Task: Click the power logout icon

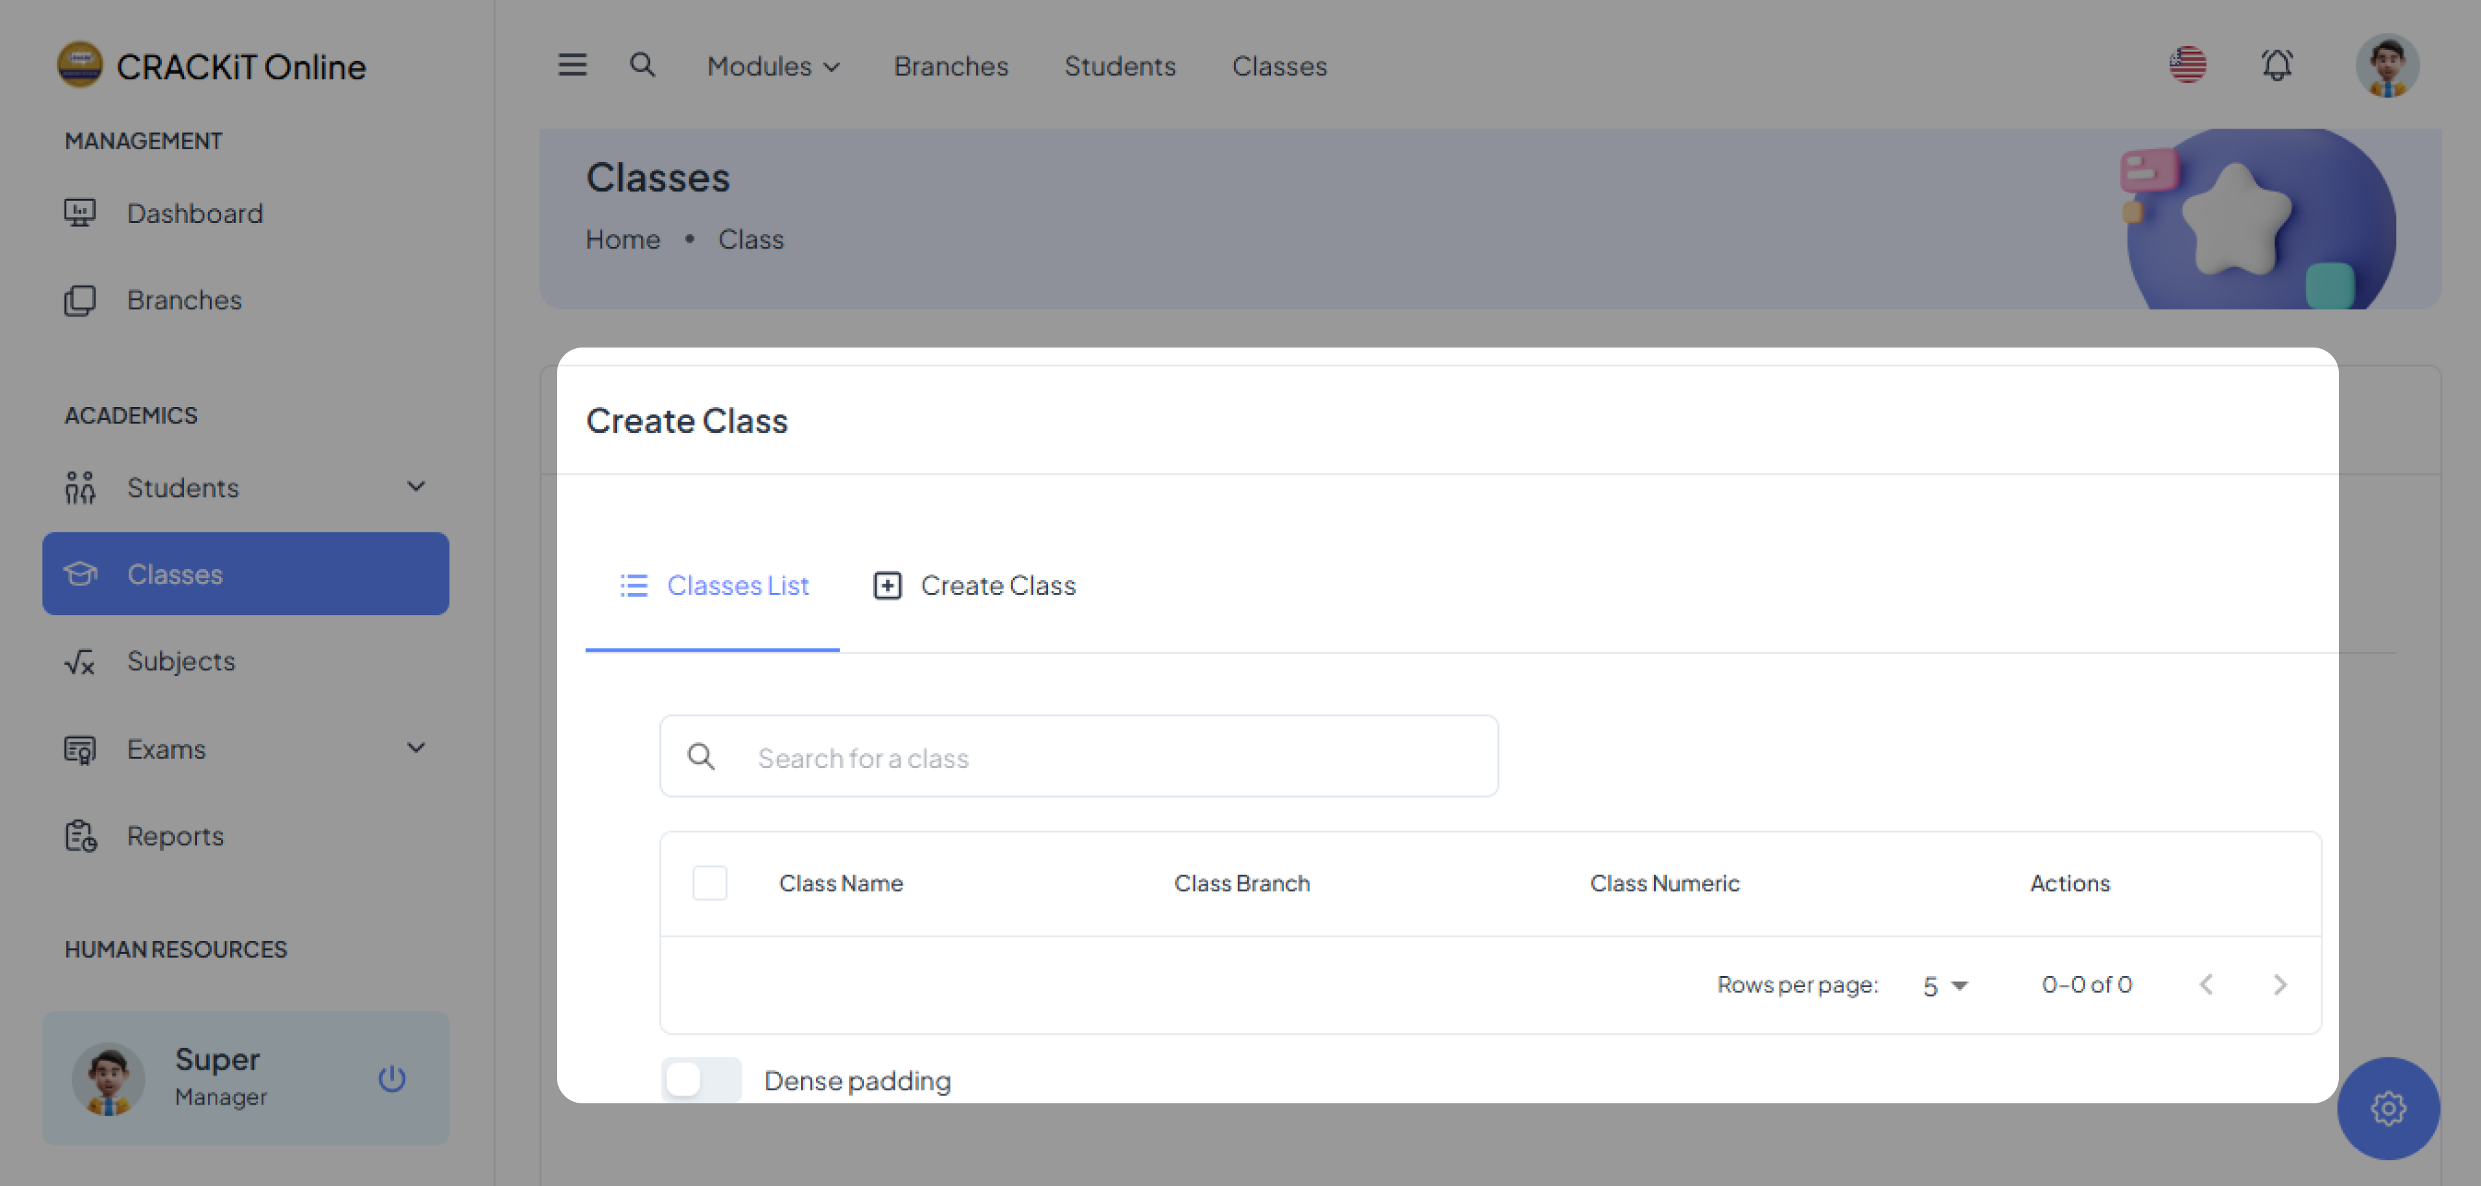Action: click(x=392, y=1078)
